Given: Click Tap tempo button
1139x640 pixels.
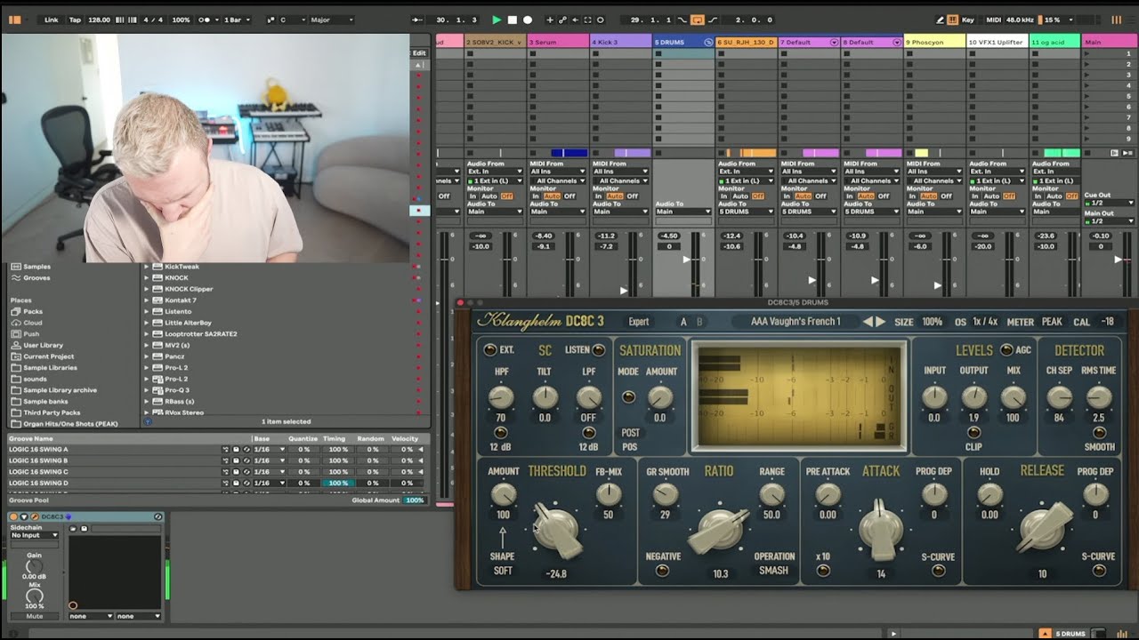Looking at the screenshot, I should pyautogui.click(x=75, y=20).
